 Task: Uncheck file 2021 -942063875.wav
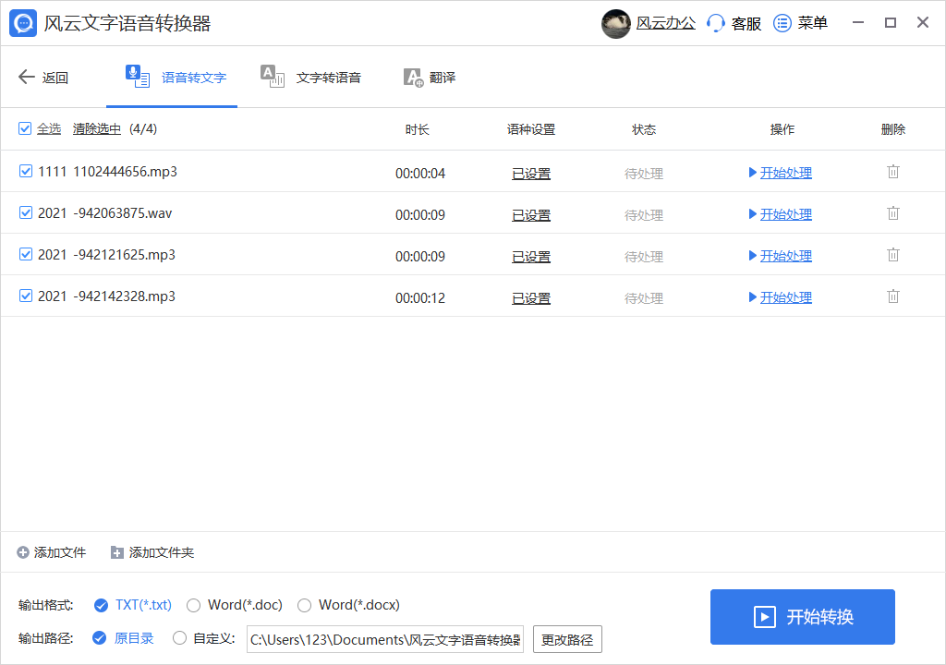tap(25, 213)
